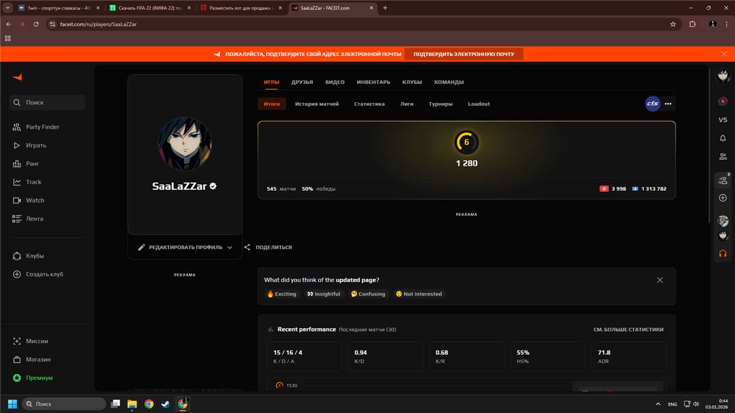Viewport: 735px width, 413px height.
Task: Open the browser tab list dropdown arrow
Action: click(8, 8)
